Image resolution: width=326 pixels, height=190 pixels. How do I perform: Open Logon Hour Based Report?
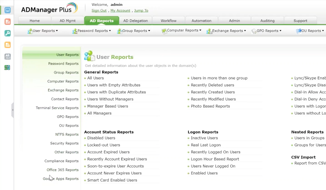215,159
